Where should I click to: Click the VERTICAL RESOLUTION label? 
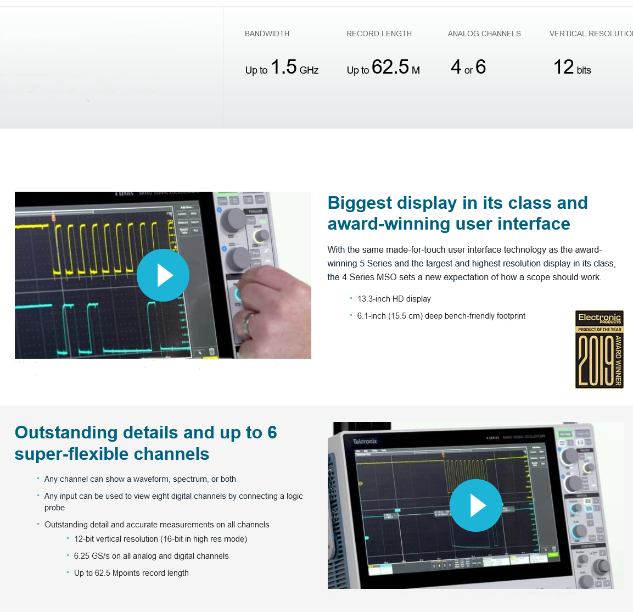(591, 34)
